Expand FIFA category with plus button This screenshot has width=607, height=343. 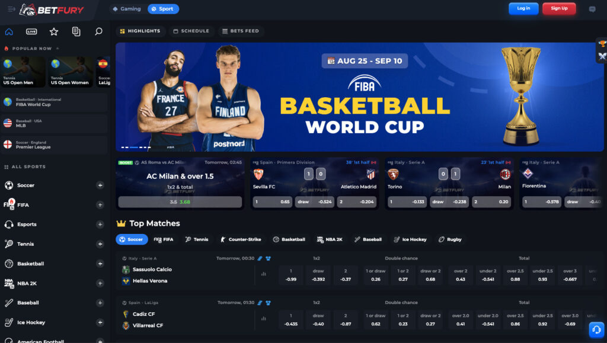(100, 205)
